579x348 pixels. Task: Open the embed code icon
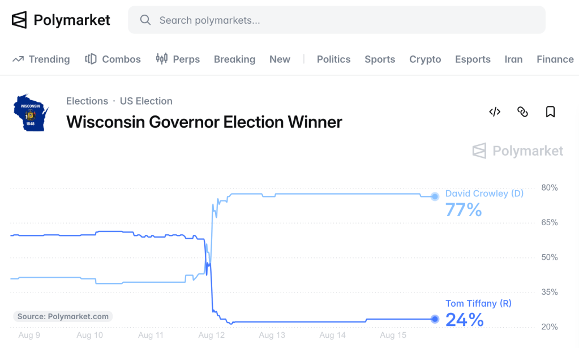point(495,112)
